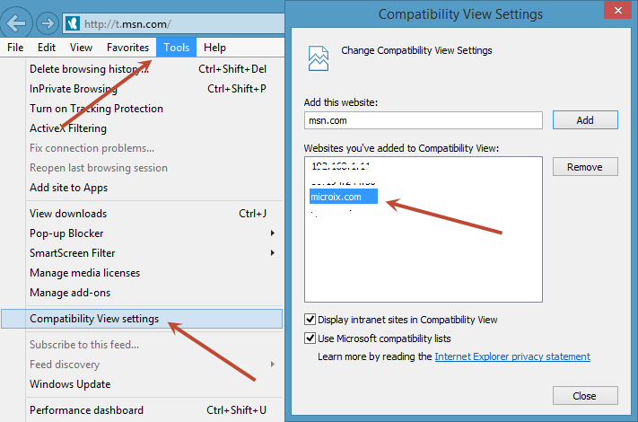
Task: Choose InPrivate Browsing from Tools menu
Action: (x=74, y=89)
